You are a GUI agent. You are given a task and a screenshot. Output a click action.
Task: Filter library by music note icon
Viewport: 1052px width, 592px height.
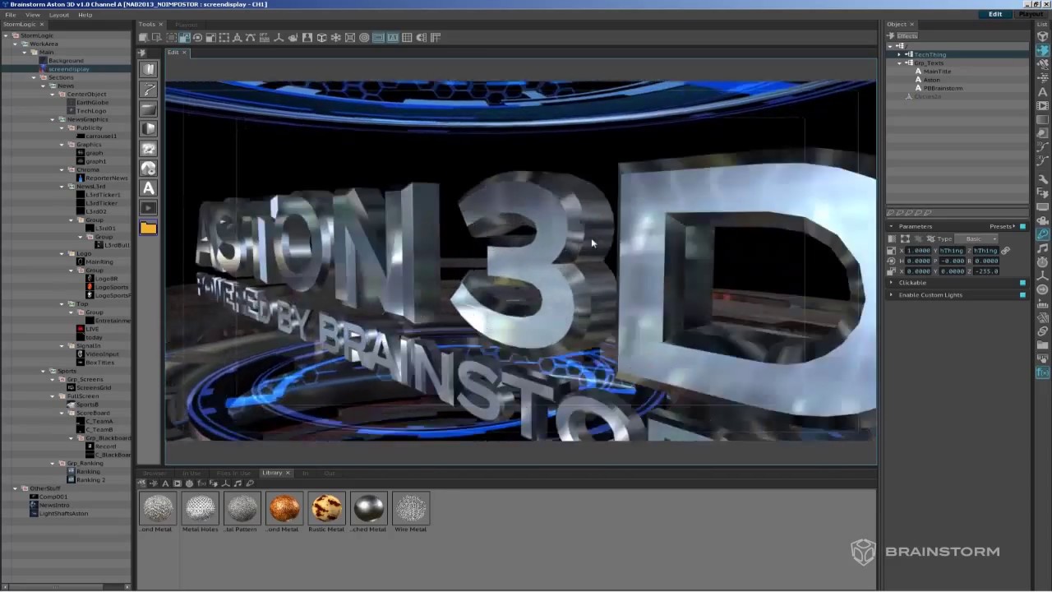coord(238,483)
